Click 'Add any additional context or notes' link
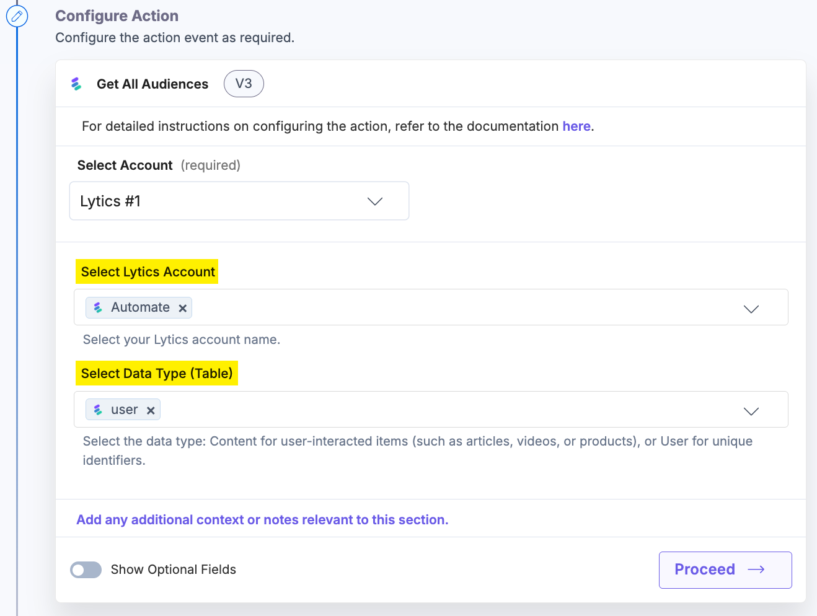The image size is (817, 616). [x=262, y=520]
